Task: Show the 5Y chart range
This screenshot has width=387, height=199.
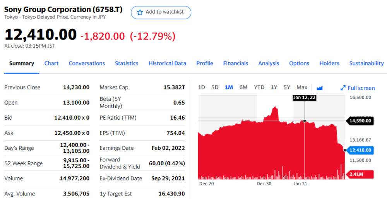Action: pyautogui.click(x=287, y=87)
